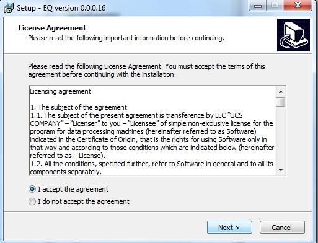The width and height of the screenshot is (318, 243).
Task: Click the 'Setup - EQ version 0.0.0.16' title text
Action: click(61, 8)
